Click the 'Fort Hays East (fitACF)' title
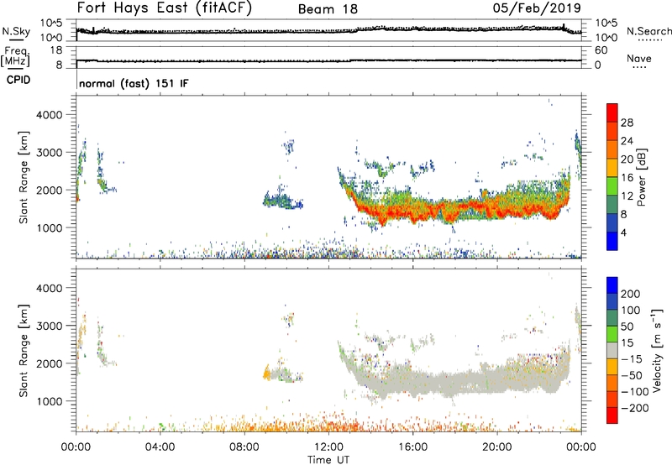Image resolution: width=672 pixels, height=465 pixels. (x=165, y=8)
